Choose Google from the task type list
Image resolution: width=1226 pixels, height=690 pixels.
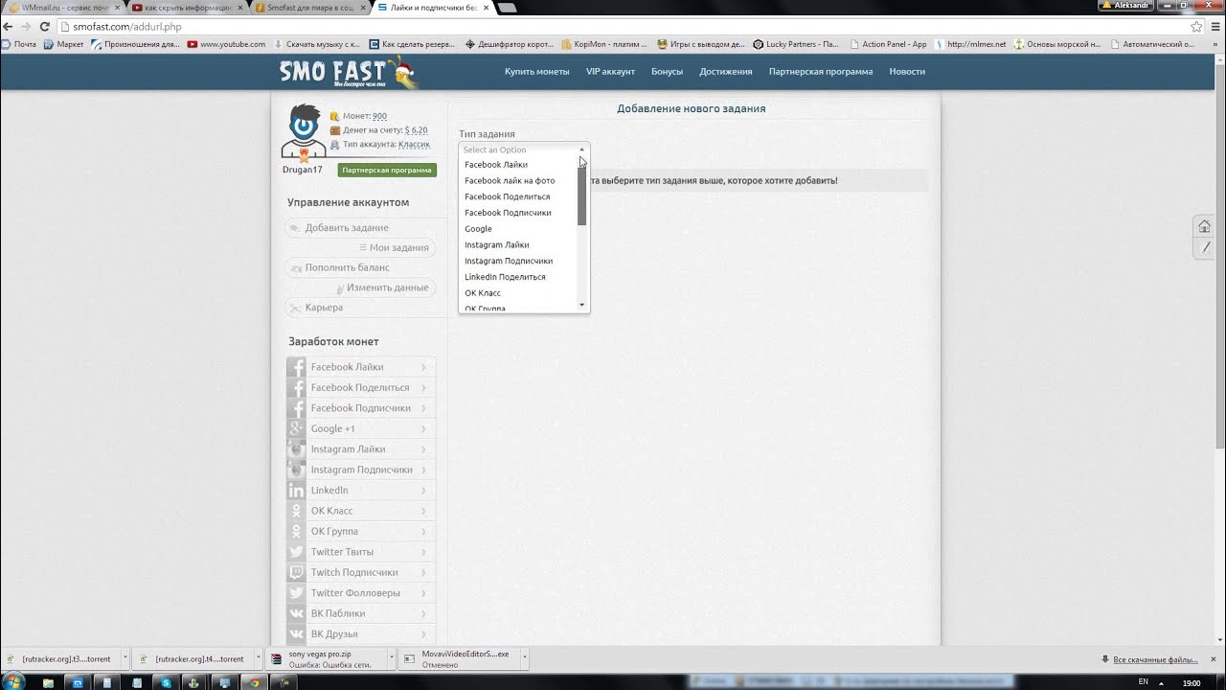tap(478, 229)
